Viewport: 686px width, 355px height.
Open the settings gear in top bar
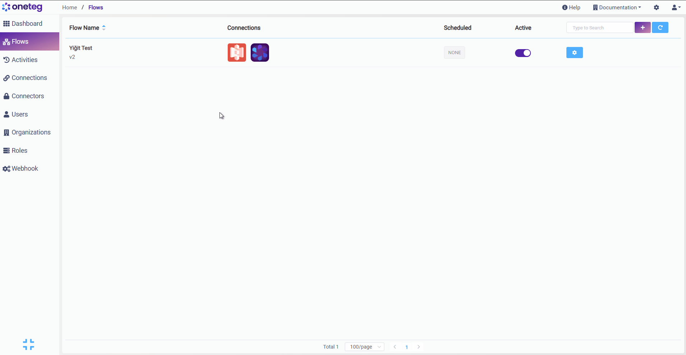tap(656, 8)
